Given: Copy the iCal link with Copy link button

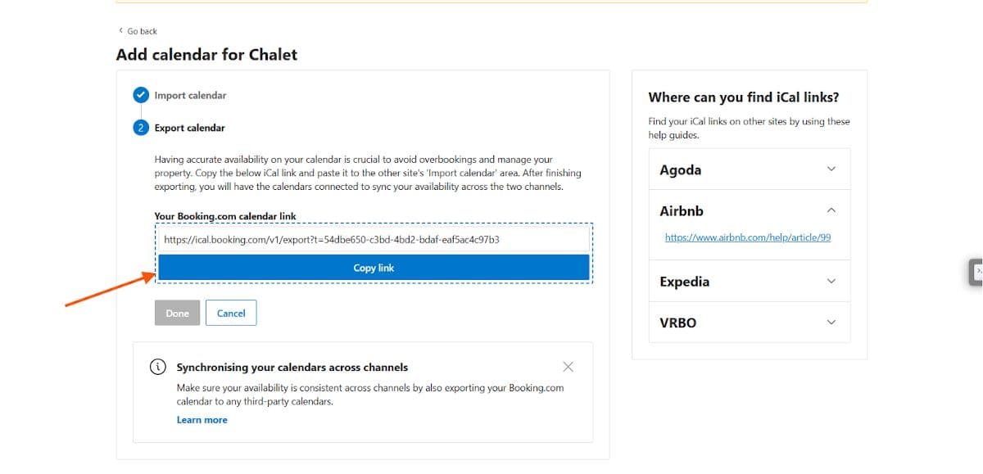Looking at the screenshot, I should [x=374, y=268].
